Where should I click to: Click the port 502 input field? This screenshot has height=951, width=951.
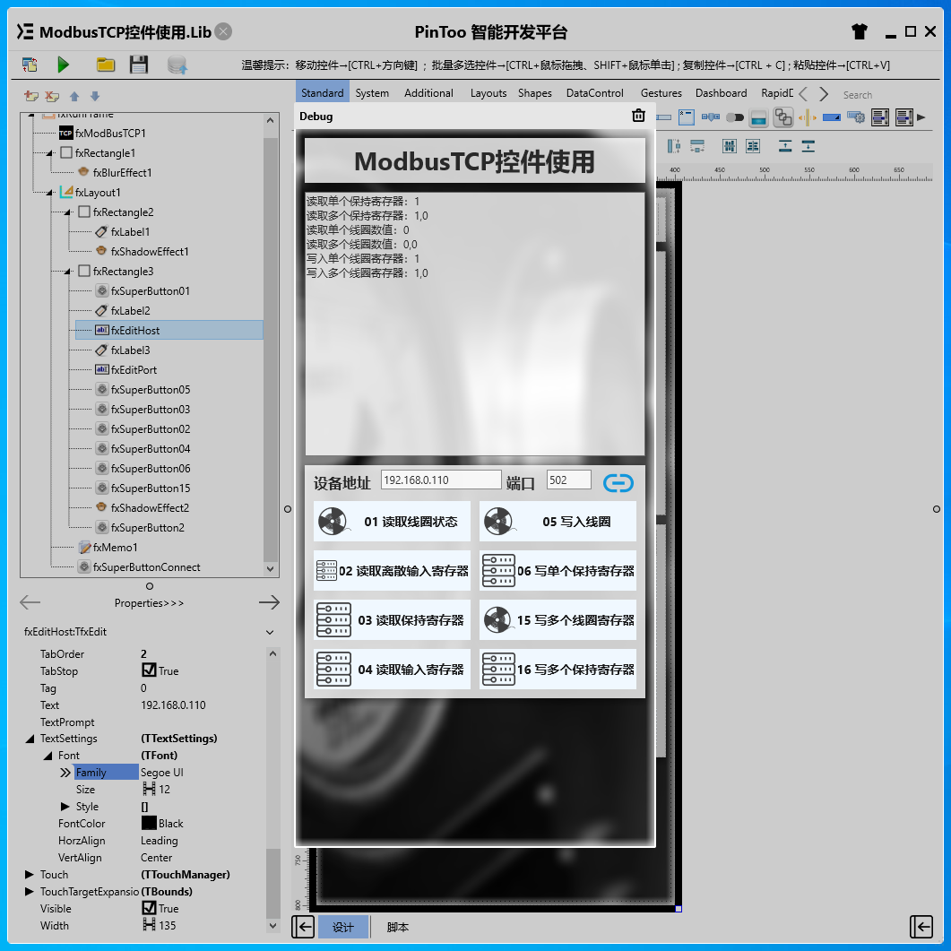point(568,480)
